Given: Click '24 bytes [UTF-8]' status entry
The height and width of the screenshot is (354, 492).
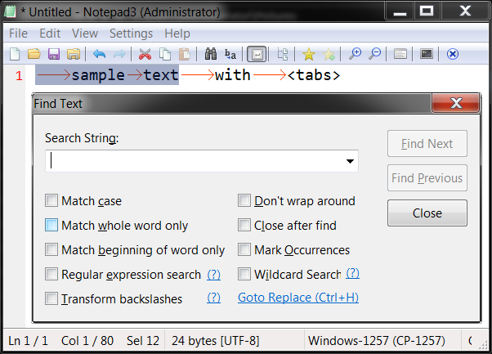Looking at the screenshot, I should tap(216, 341).
